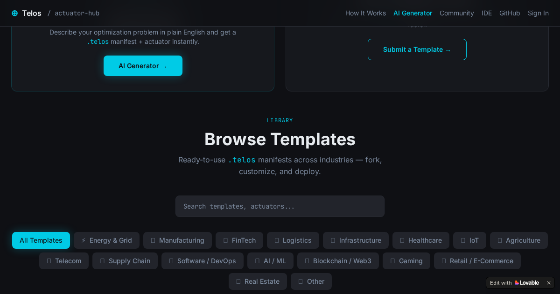The height and width of the screenshot is (294, 560).
Task: Filter by Agriculture category
Action: pyautogui.click(x=519, y=240)
